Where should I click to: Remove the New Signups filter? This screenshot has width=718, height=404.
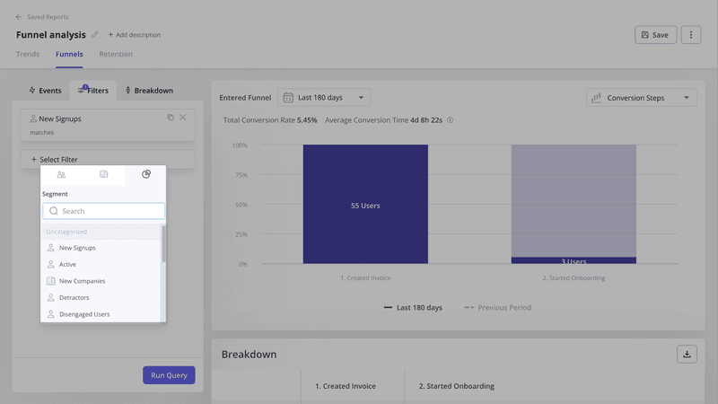coord(183,118)
